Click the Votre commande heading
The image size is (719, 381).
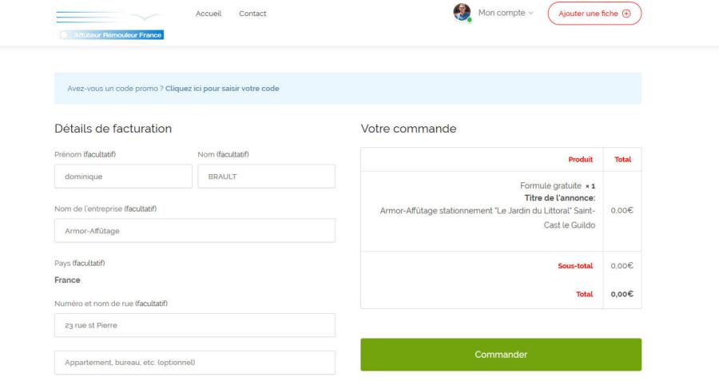click(x=408, y=128)
